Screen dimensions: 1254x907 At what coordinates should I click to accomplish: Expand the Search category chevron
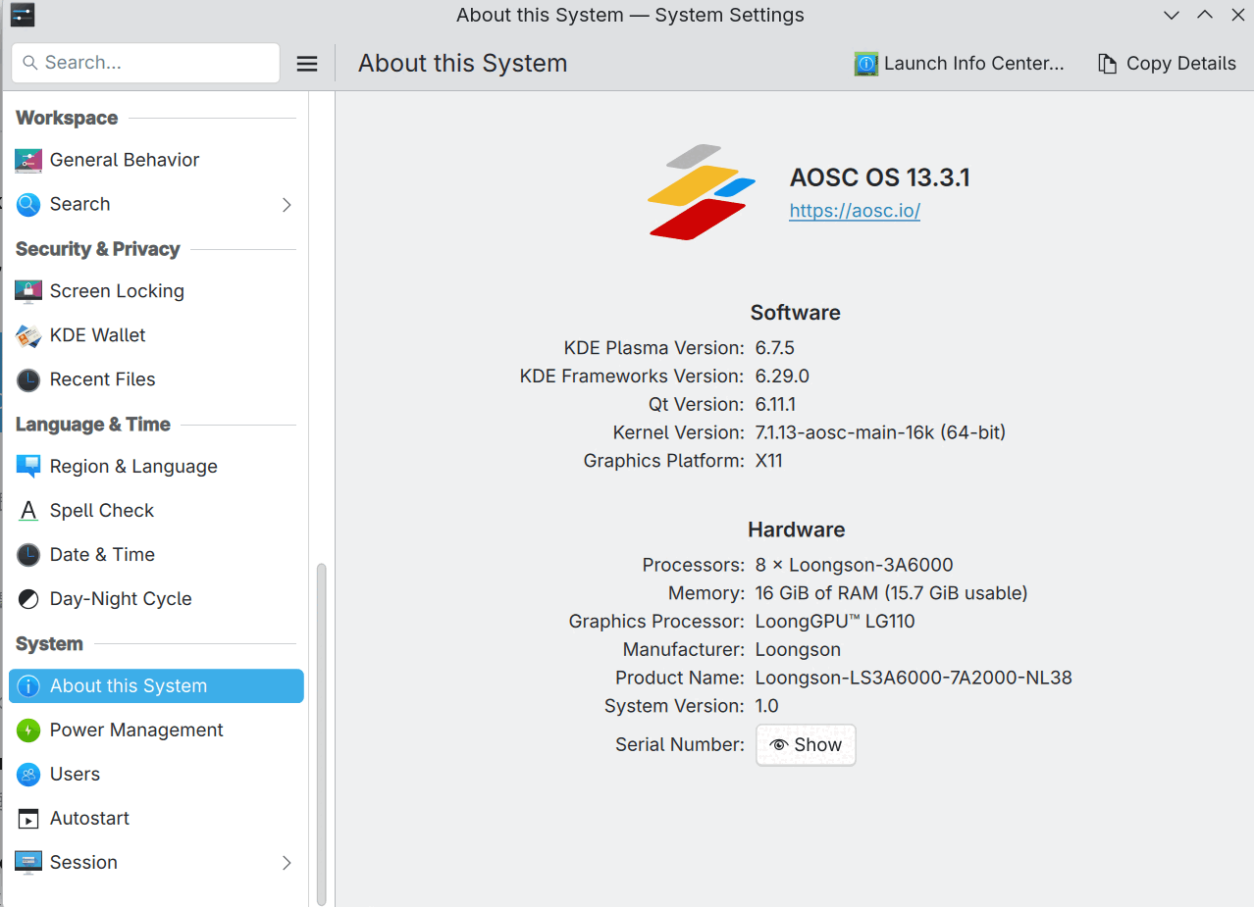pos(287,205)
